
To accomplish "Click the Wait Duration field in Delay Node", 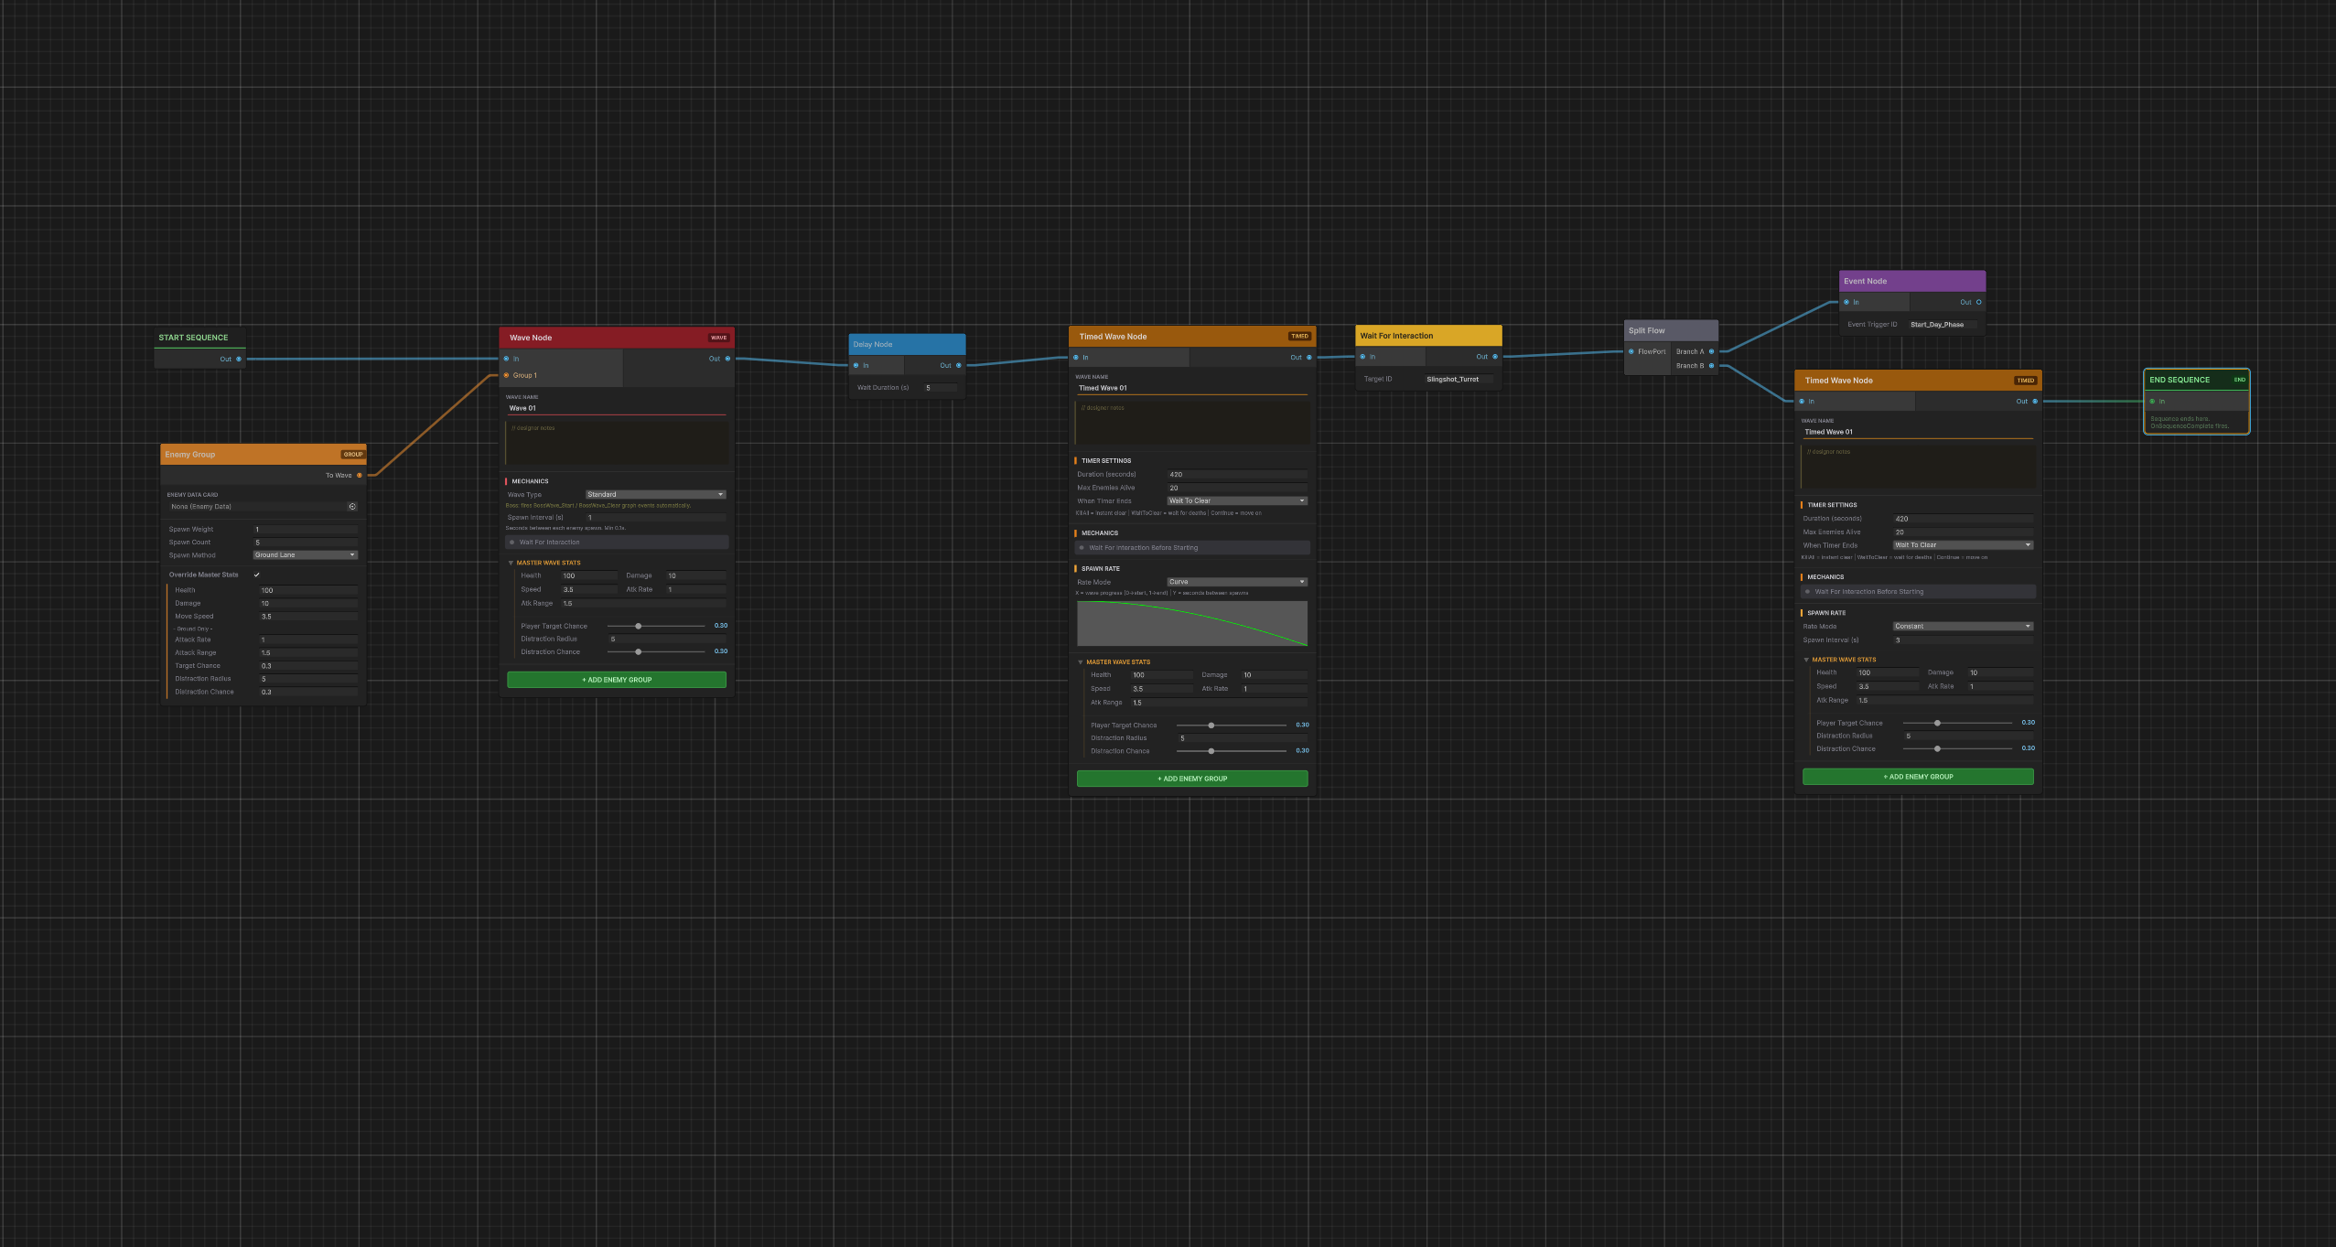I will click(941, 388).
